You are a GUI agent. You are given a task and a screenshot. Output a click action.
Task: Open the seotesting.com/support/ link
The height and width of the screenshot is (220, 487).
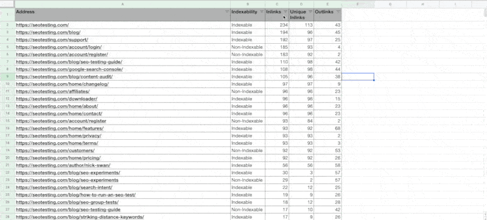[x=52, y=40]
